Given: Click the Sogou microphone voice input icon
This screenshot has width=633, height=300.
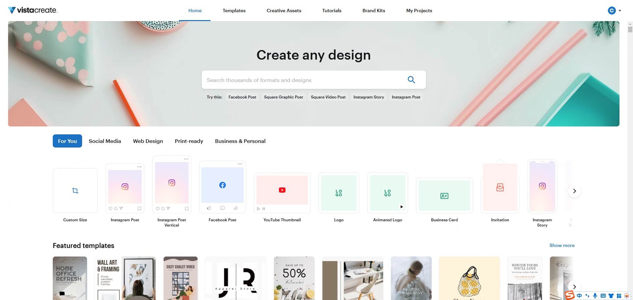Looking at the screenshot, I should click(595, 296).
